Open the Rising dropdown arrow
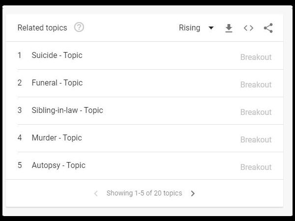295x221 pixels. click(211, 28)
